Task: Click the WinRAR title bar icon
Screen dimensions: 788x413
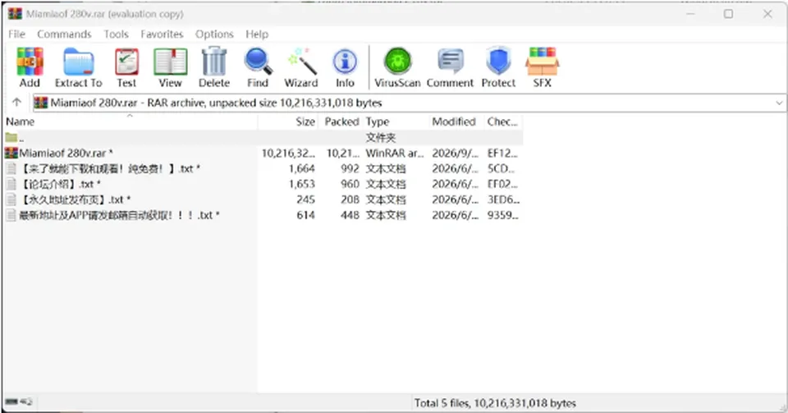Action: [x=15, y=14]
